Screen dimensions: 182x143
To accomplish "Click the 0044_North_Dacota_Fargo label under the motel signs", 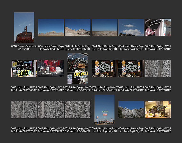I will pyautogui.click(x=104, y=130).
